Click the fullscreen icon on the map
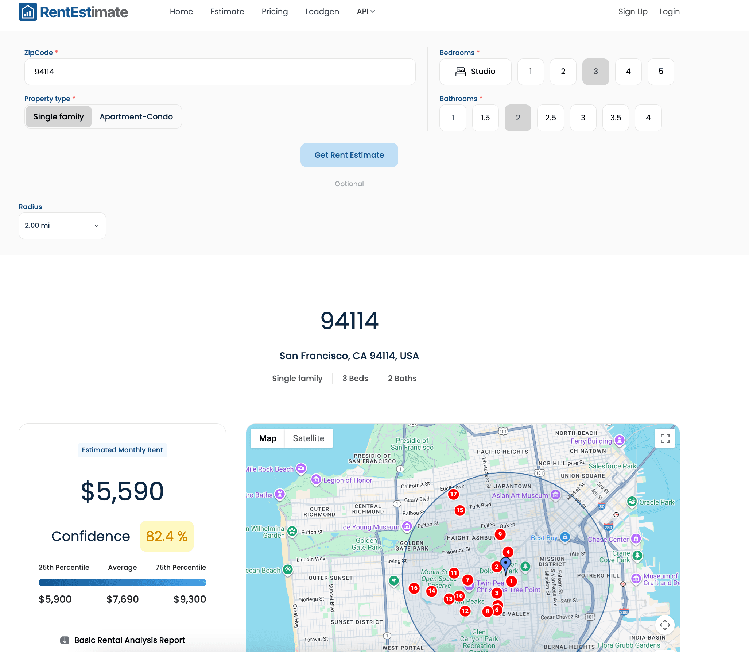Screen dimensions: 749x652 tap(665, 438)
